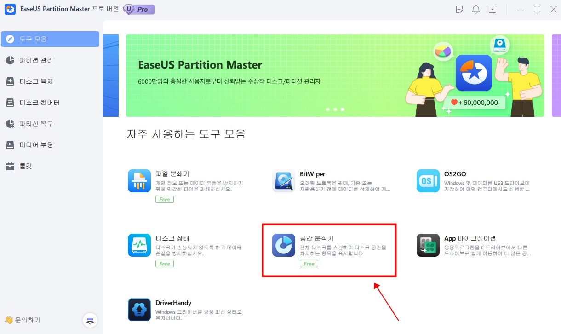Switch to the first banner slide dot
This screenshot has height=334, width=561.
point(328,109)
